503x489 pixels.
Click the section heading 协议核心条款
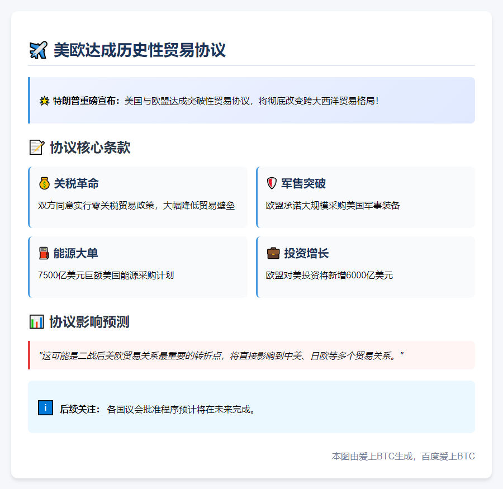[90, 148]
